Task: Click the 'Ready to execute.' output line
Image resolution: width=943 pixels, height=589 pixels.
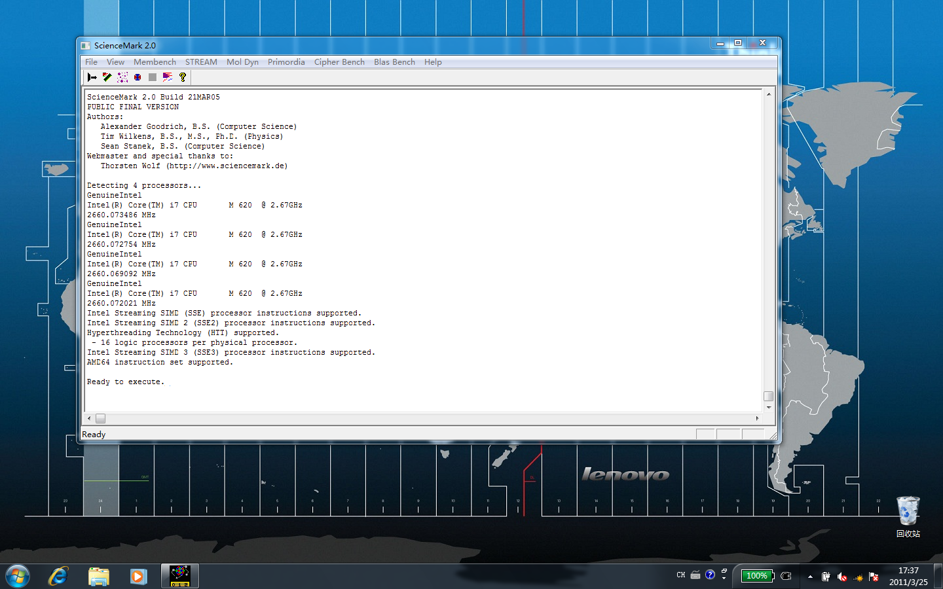Action: 125,382
